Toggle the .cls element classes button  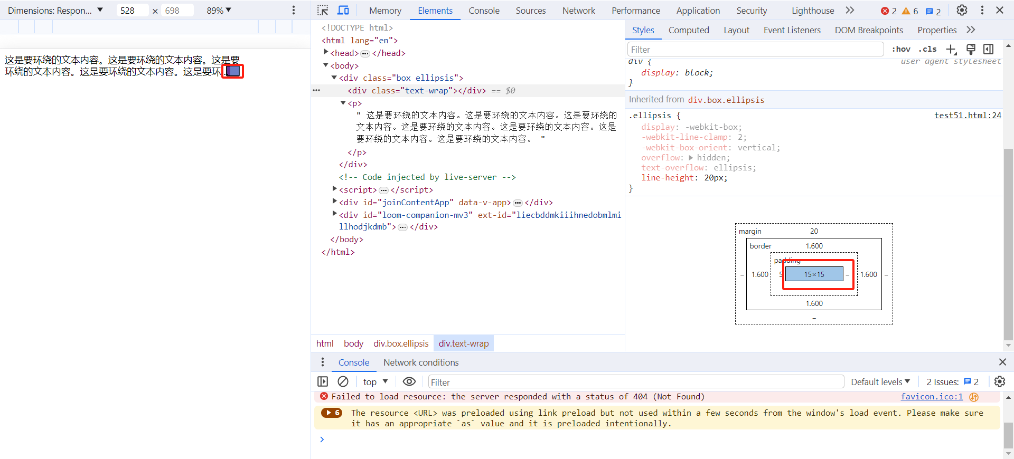pos(927,49)
